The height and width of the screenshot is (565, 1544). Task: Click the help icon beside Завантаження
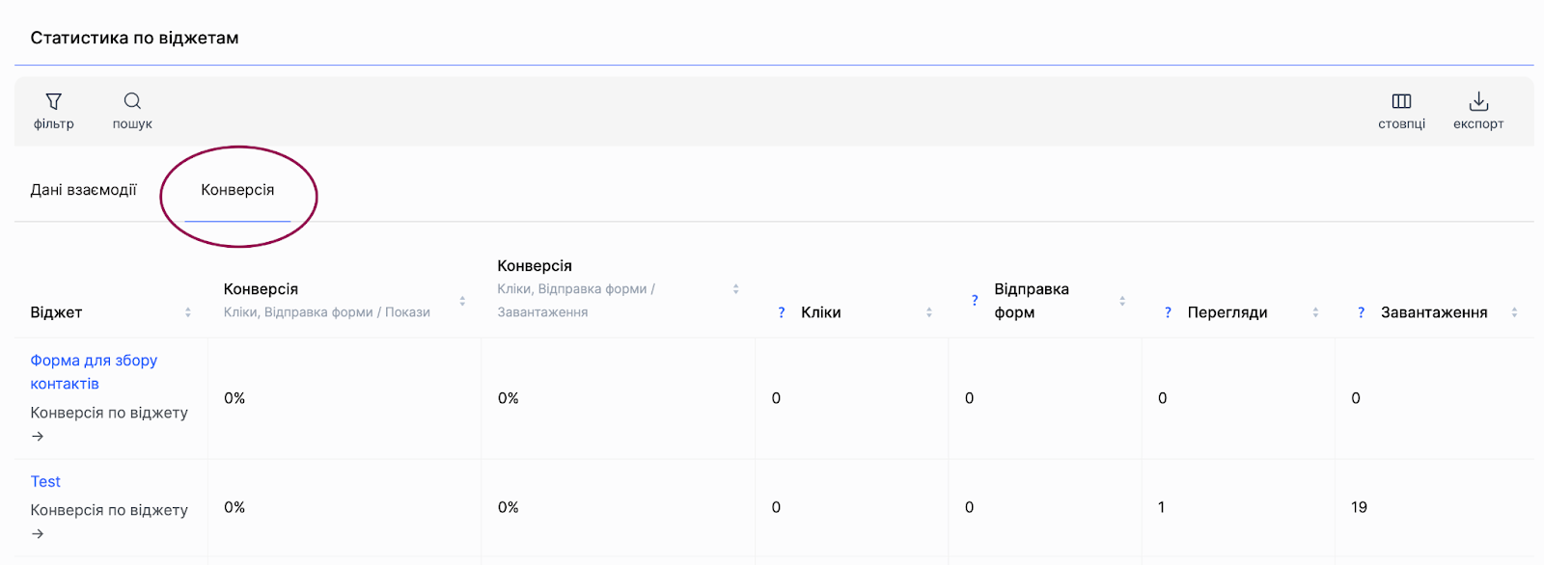(1361, 312)
